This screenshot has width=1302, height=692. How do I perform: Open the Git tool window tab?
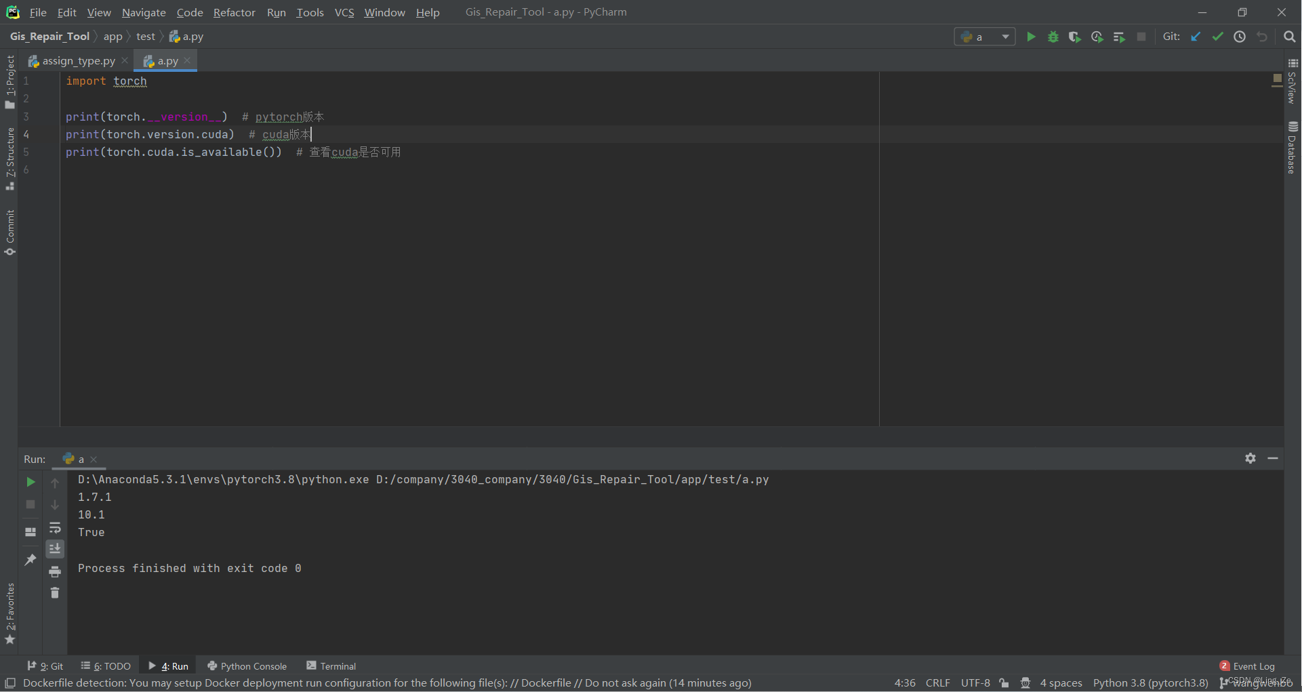click(45, 666)
